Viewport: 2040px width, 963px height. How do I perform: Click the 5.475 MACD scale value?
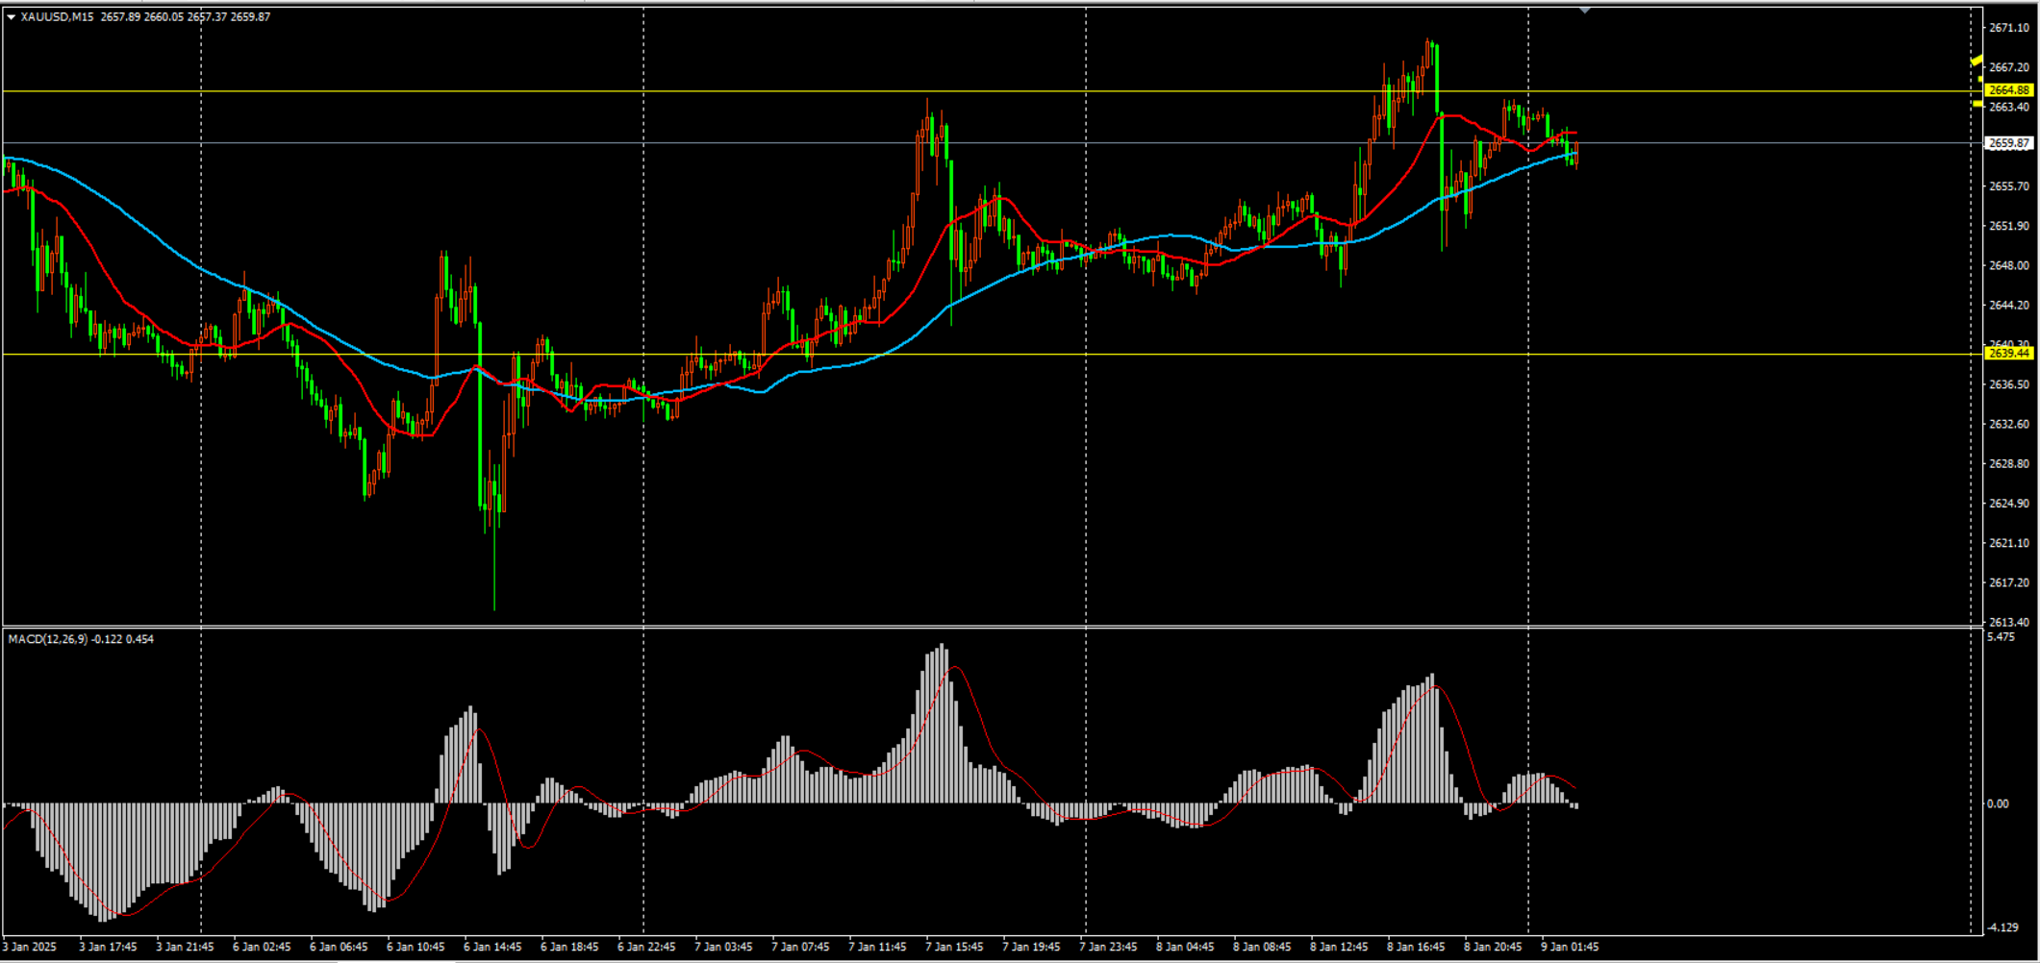(2001, 637)
